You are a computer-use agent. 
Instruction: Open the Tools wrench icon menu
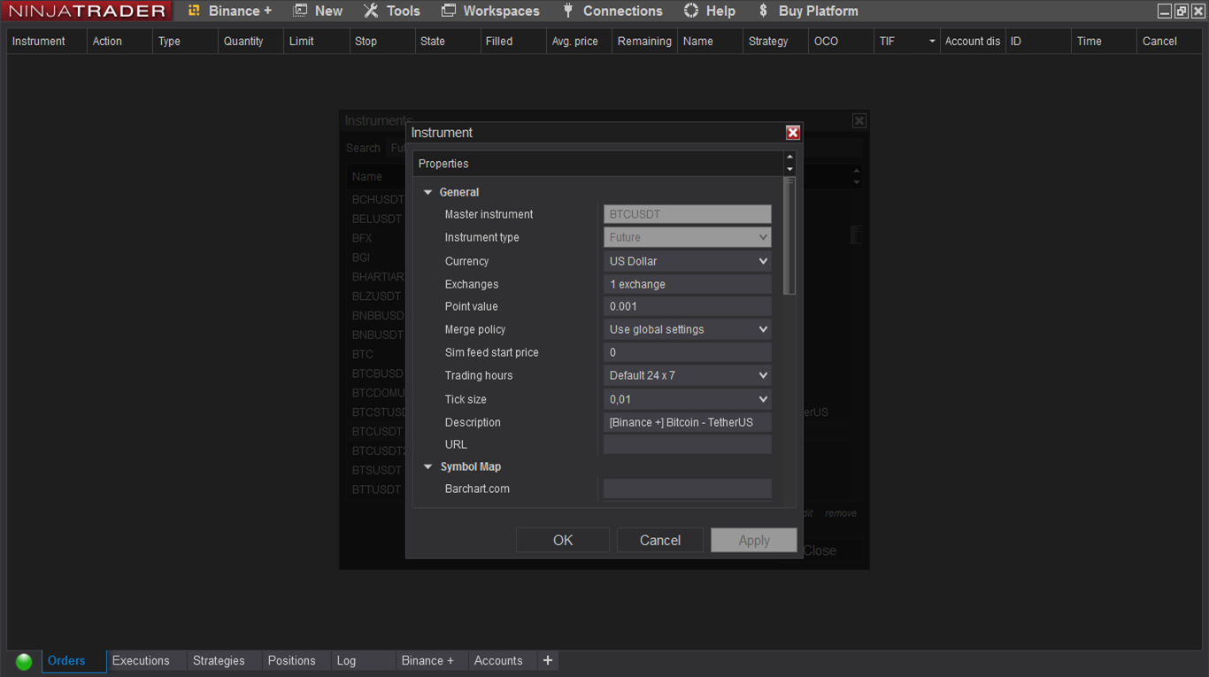tap(371, 11)
